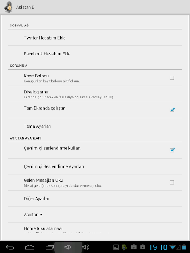The image size is (190, 253).
Task: Tap the Wi-Fi status icon
Action: point(173,247)
